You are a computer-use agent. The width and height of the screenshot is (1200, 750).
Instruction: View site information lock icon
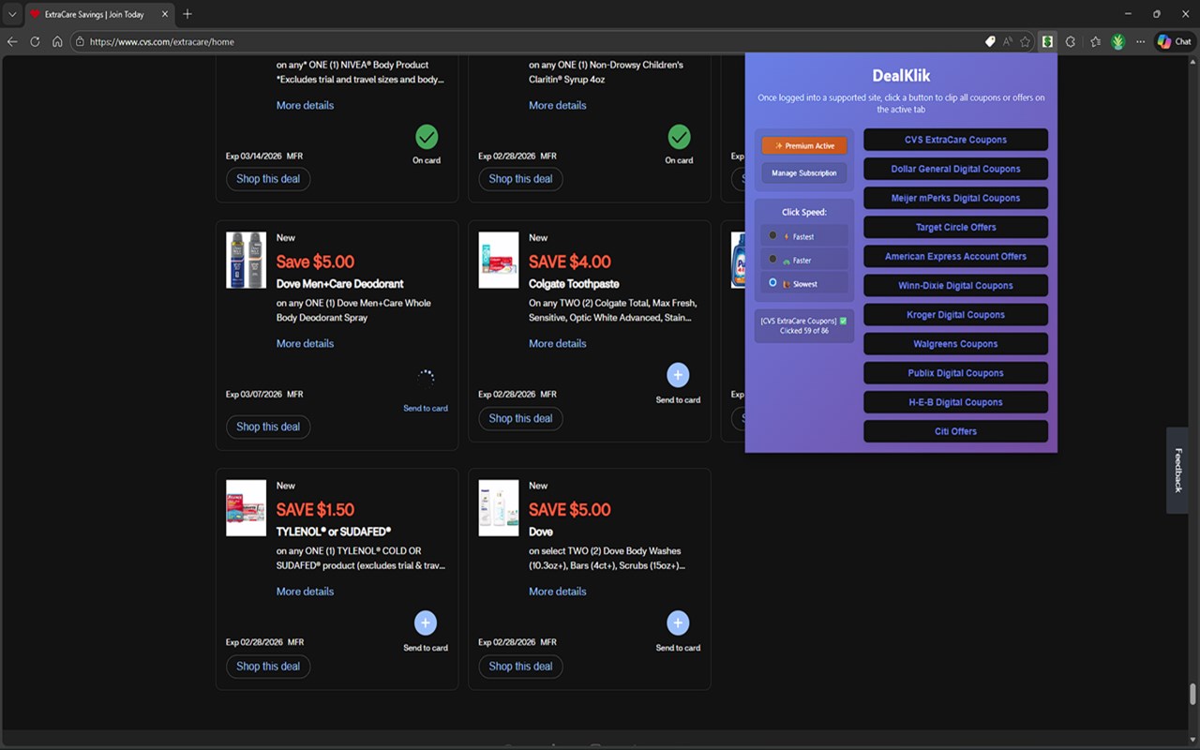point(80,41)
